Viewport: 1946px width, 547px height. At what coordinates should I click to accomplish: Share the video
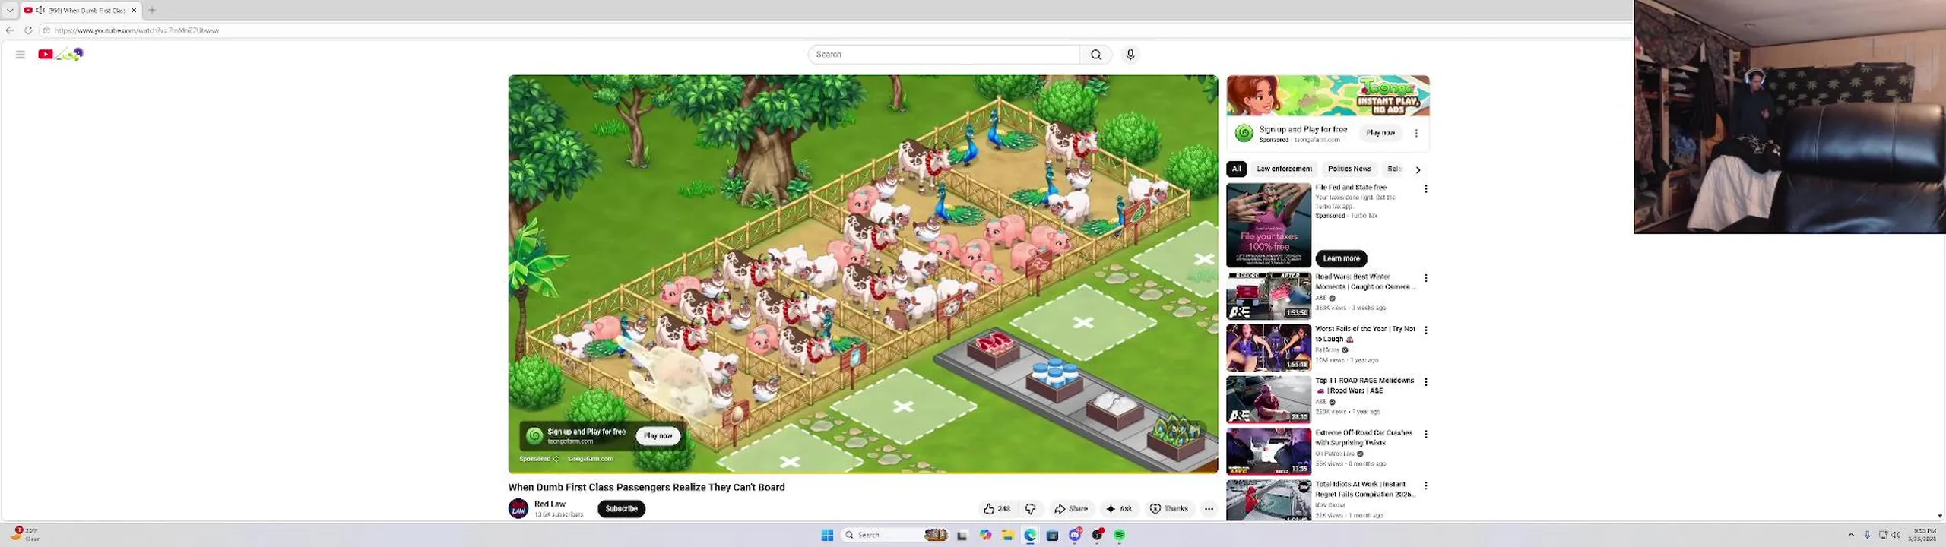(x=1070, y=509)
